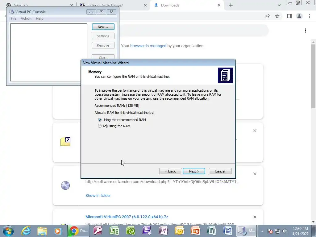Switch to 'Index of /~dartz/isos/' tab
This screenshot has height=237, width=316.
pos(113,5)
